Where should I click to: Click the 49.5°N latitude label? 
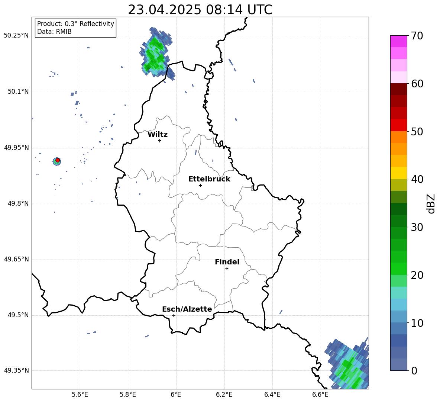click(18, 315)
